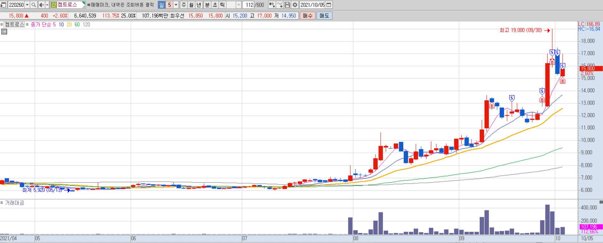Click the 107,196백만 trading value
603x243 pixels.
(x=155, y=16)
